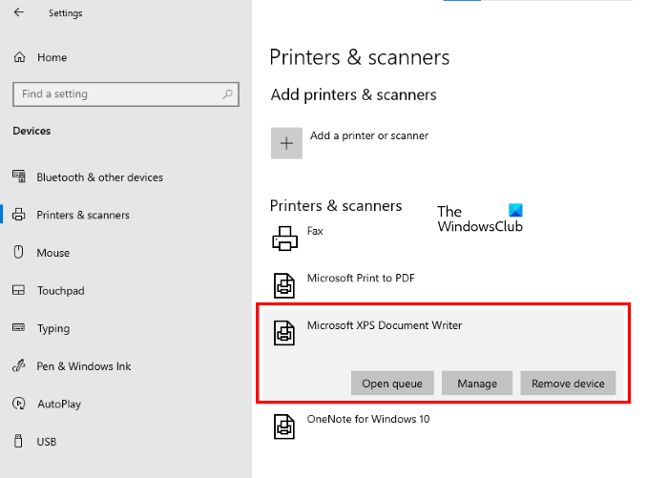Open the Typing settings page
The image size is (668, 478).
[52, 328]
